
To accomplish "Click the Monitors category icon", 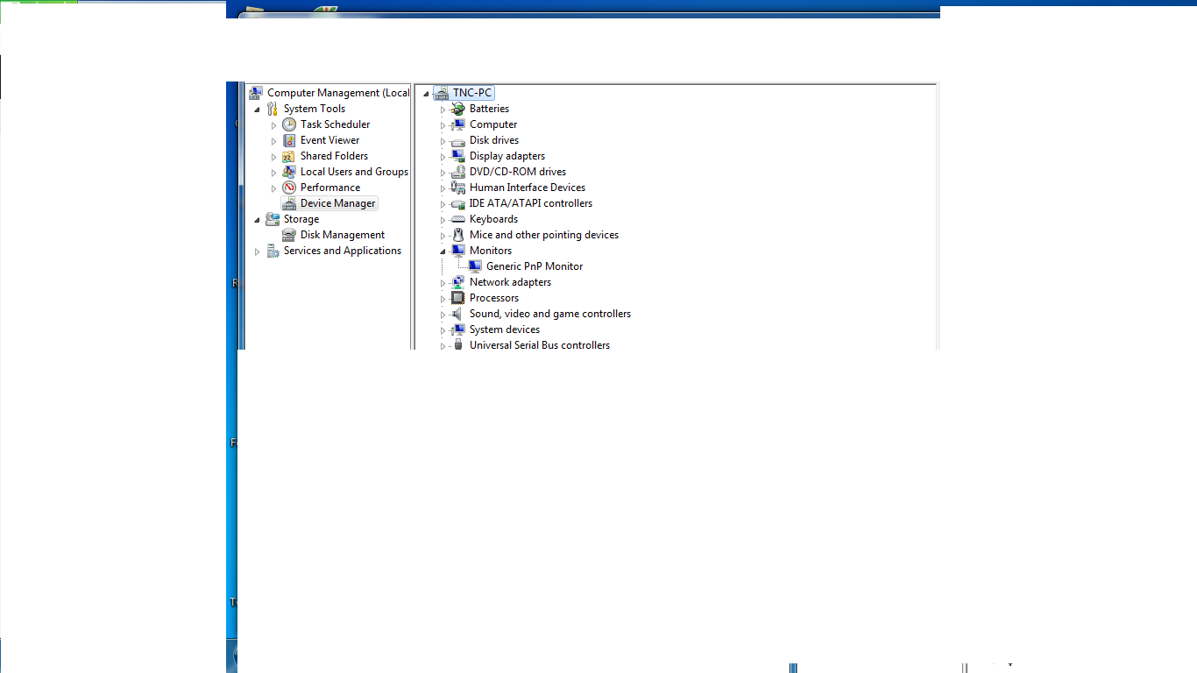I will (457, 251).
